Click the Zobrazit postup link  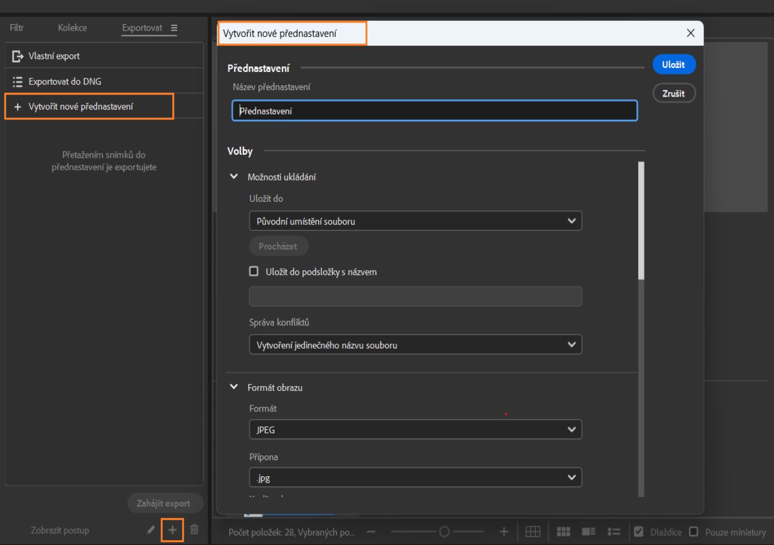(60, 530)
